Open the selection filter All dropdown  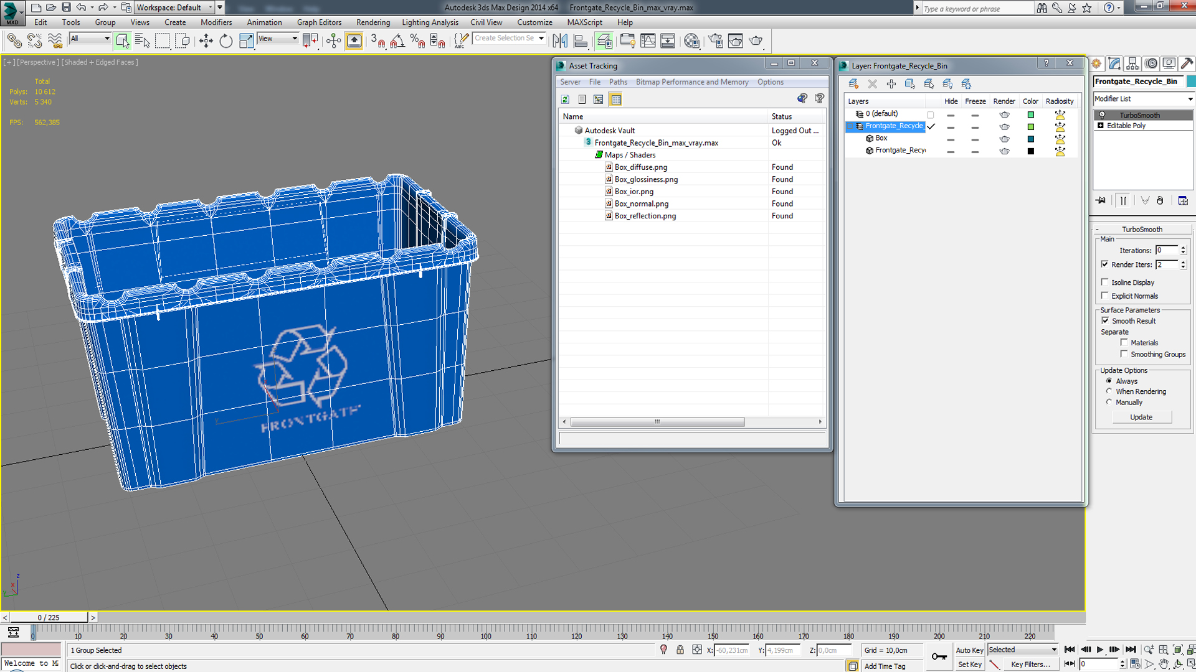click(90, 39)
